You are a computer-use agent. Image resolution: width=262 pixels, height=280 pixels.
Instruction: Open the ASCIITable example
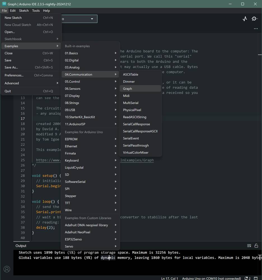pyautogui.click(x=141, y=74)
